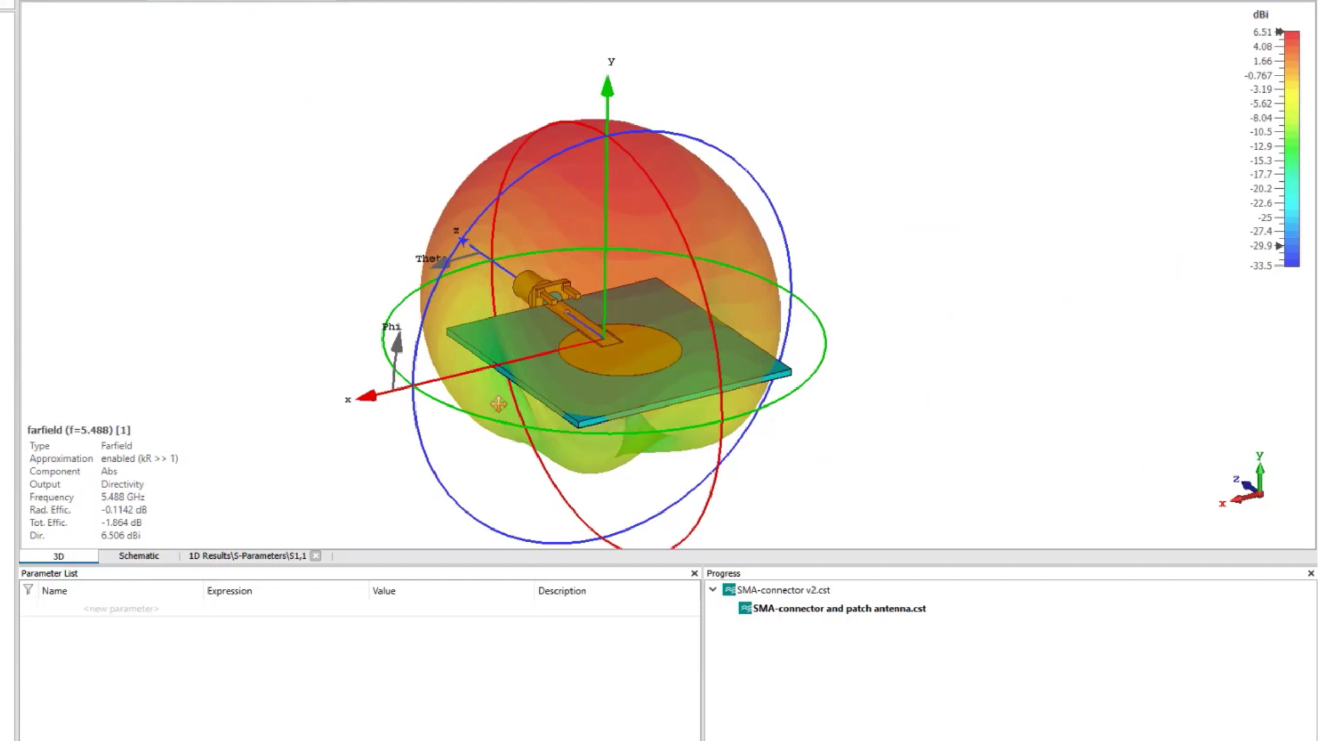
Task: Click the Component value Abs
Action: click(x=109, y=471)
